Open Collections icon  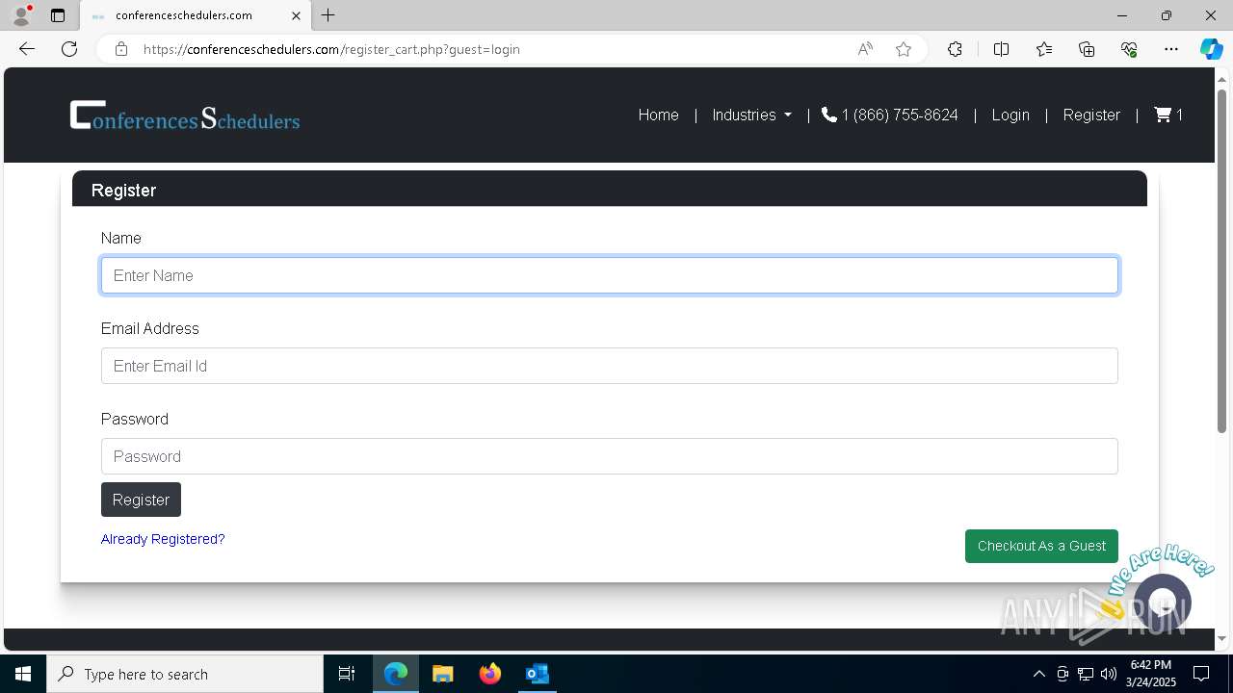1087,49
